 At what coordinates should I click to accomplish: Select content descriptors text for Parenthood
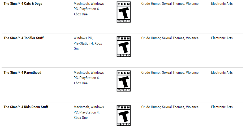(x=170, y=73)
